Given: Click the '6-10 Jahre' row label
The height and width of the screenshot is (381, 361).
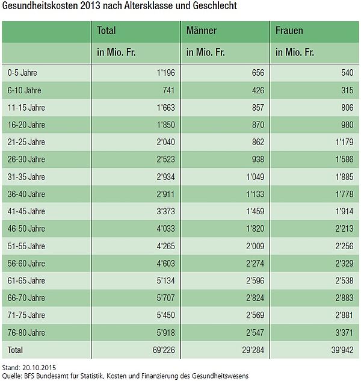Looking at the screenshot, I should [23, 90].
